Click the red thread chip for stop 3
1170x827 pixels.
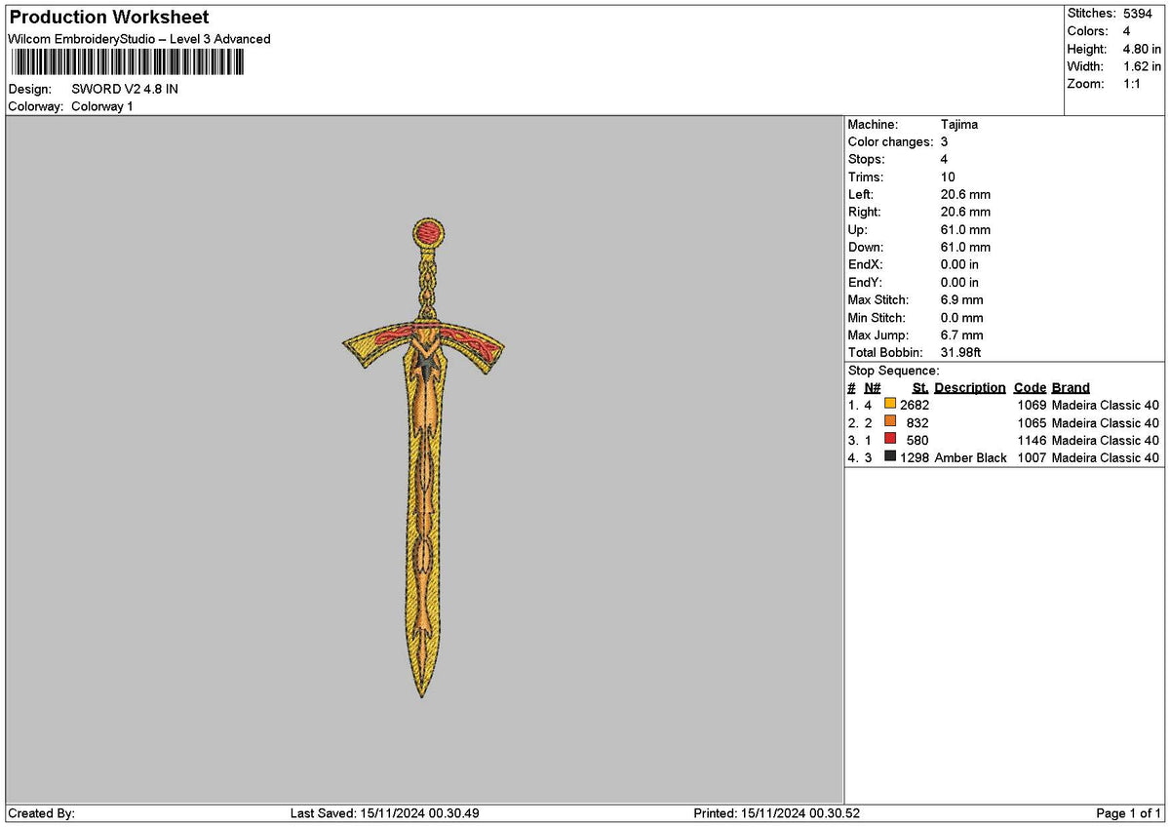coord(888,440)
